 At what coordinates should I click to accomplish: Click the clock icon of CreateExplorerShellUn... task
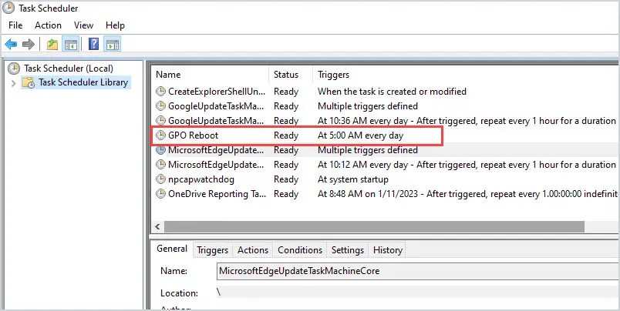(160, 92)
